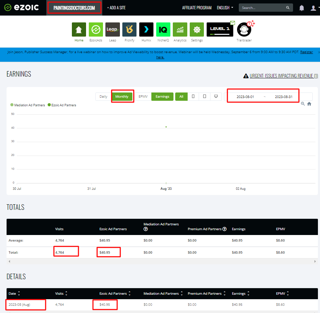Open the Leap tool icon
This screenshot has height=313, width=320.
[112, 30]
